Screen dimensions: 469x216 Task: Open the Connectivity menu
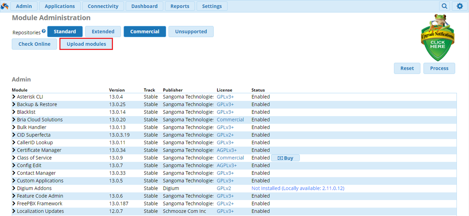coord(103,6)
